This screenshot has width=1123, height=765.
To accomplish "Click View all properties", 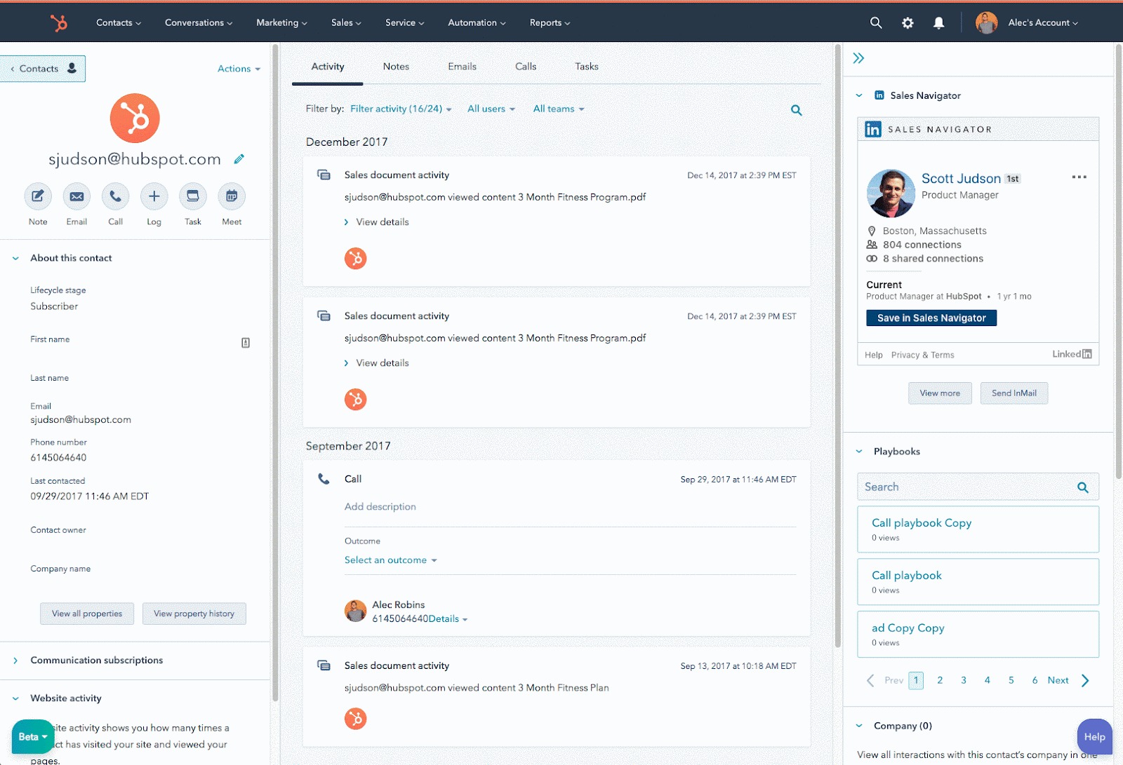I will coord(86,613).
